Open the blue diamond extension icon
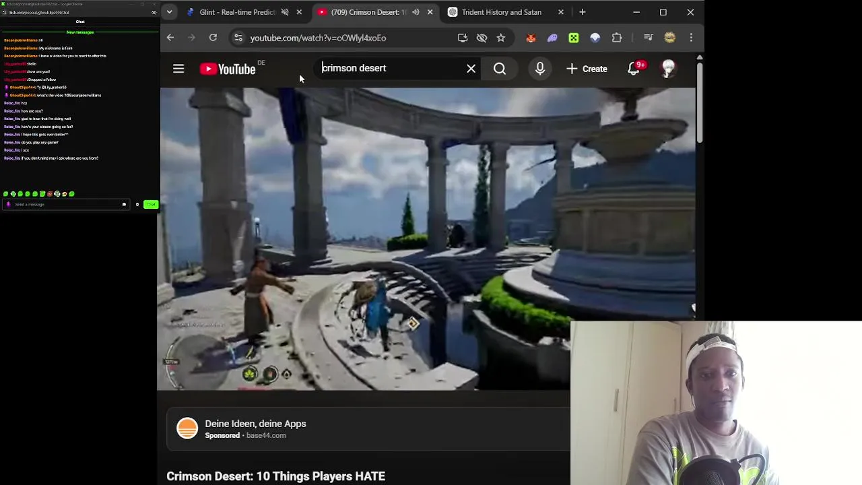The image size is (862, 485). pyautogui.click(x=595, y=38)
